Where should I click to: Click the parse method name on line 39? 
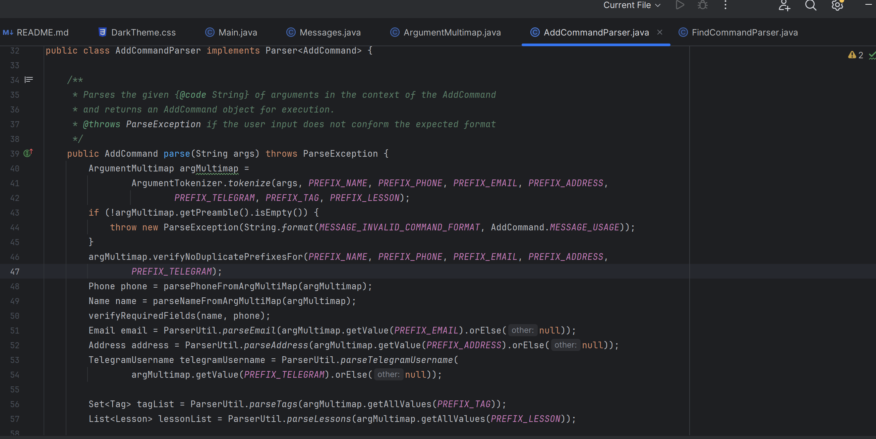pyautogui.click(x=176, y=154)
